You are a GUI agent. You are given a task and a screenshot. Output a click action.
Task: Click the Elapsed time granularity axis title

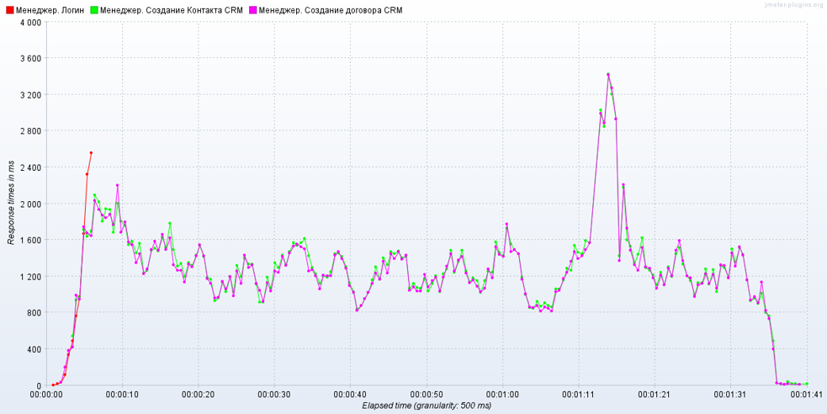(x=427, y=406)
